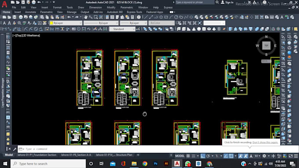
Task: Click the New drawing icon in standard toolbar
Action: click(4, 17)
